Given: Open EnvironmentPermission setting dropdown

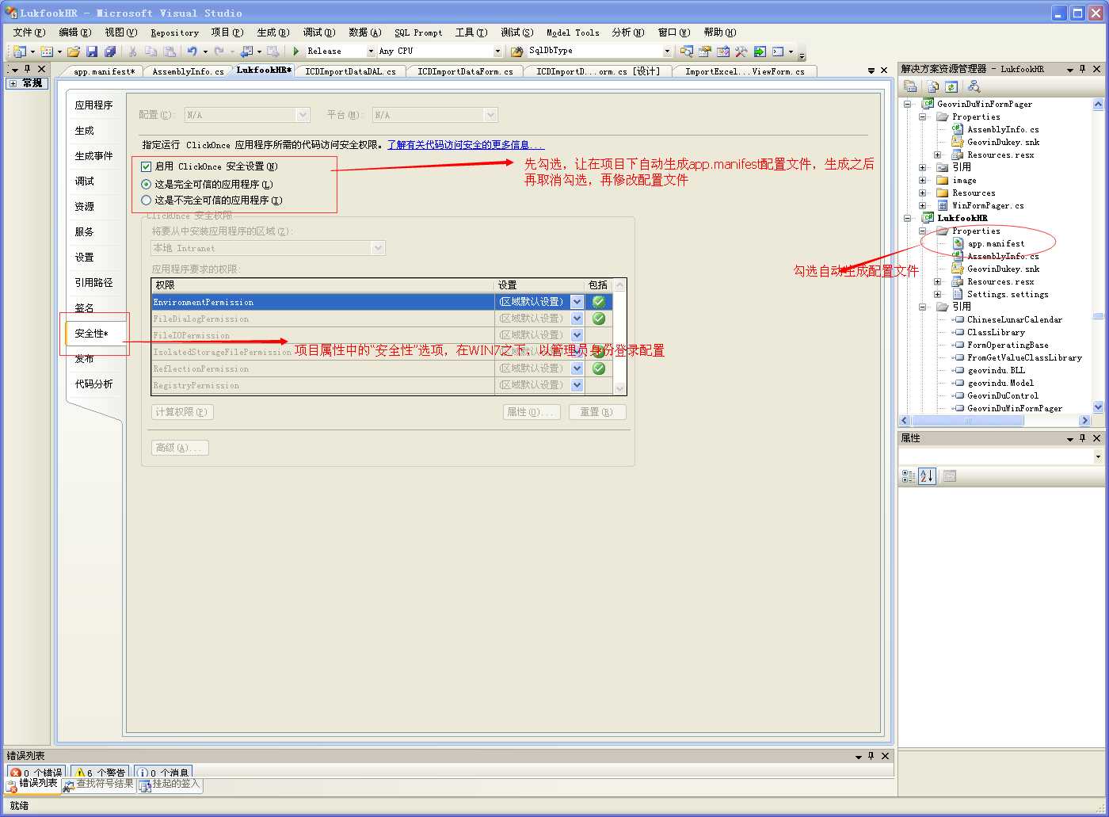Looking at the screenshot, I should pos(577,302).
